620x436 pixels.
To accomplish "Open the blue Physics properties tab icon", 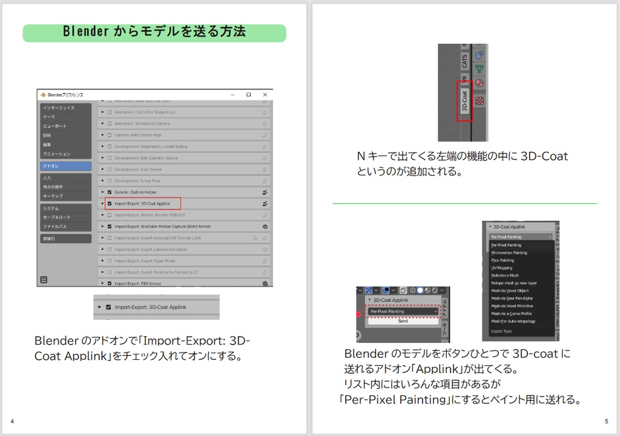I will [480, 55].
